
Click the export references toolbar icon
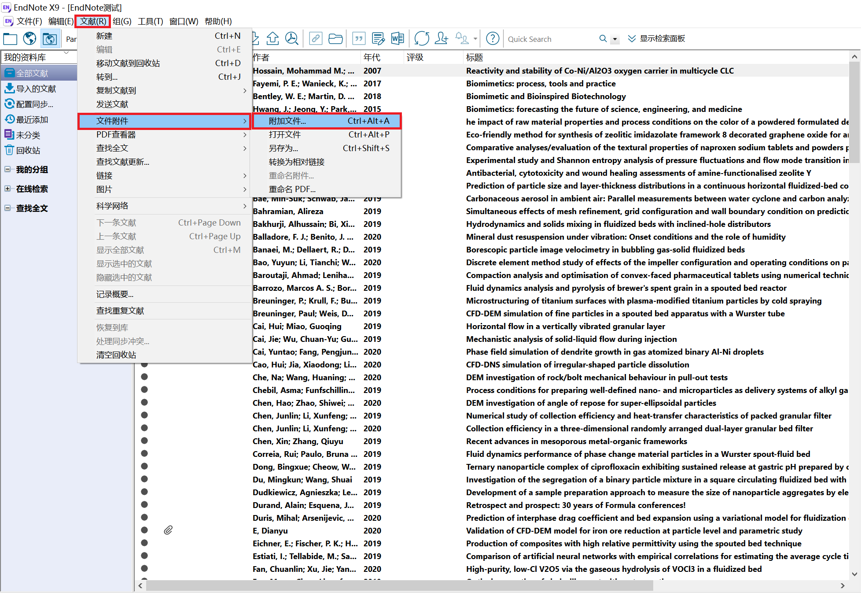273,39
